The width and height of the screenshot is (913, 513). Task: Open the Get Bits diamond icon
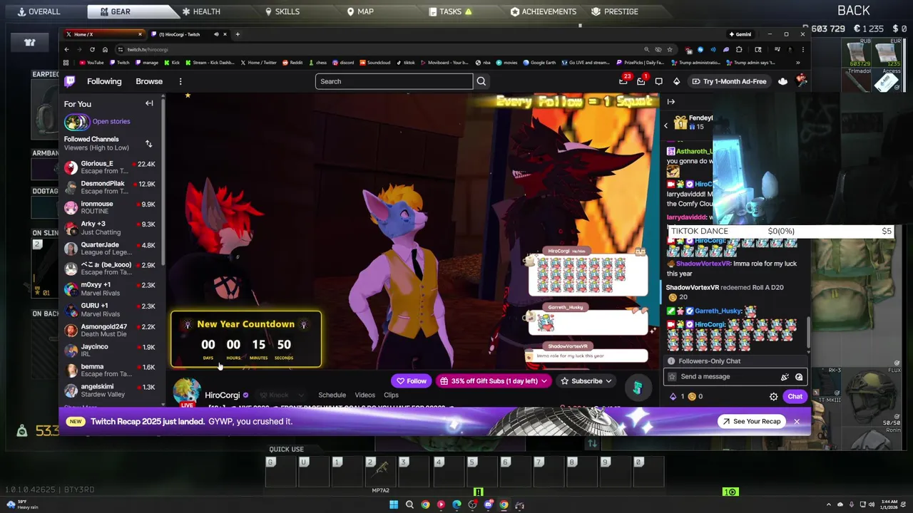click(x=676, y=81)
